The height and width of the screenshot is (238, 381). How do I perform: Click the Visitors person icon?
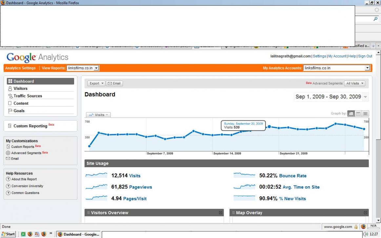click(x=10, y=89)
